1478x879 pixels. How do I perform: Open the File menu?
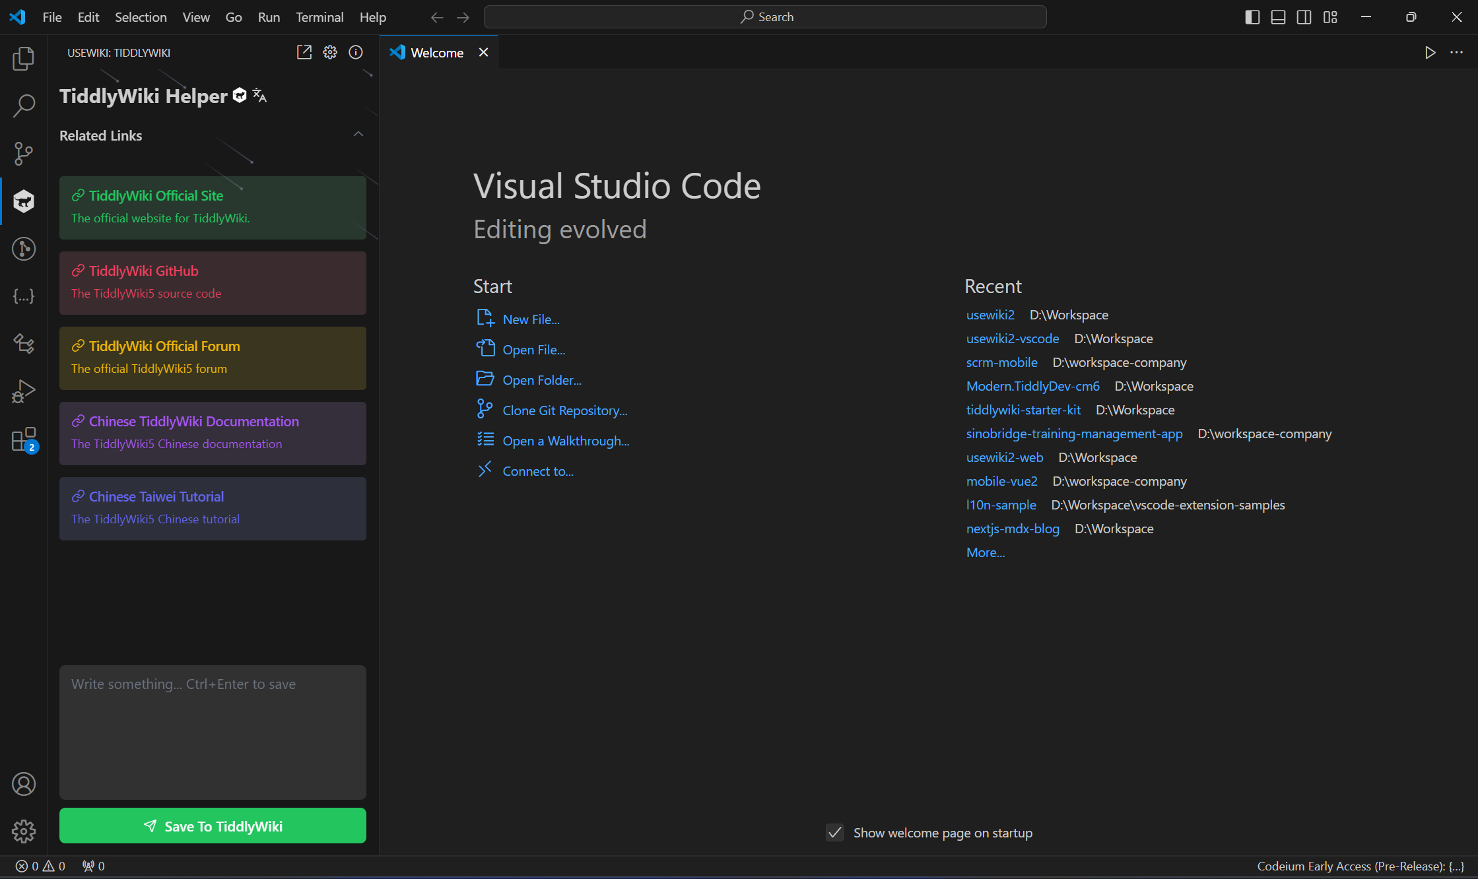coord(52,17)
